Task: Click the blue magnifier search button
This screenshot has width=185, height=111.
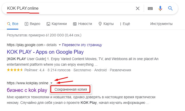Action: (x=170, y=8)
